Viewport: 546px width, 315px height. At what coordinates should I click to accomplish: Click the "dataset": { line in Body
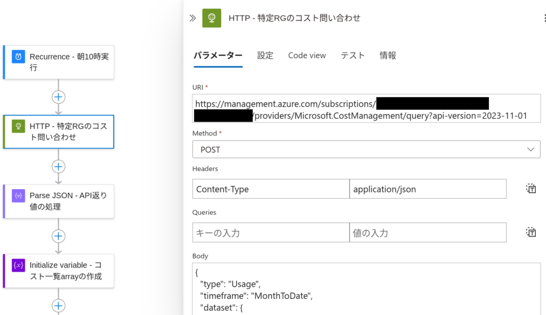[221, 308]
